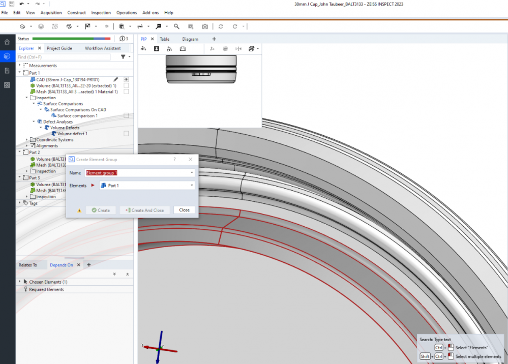Click the info icon next to Status bar

122,39
